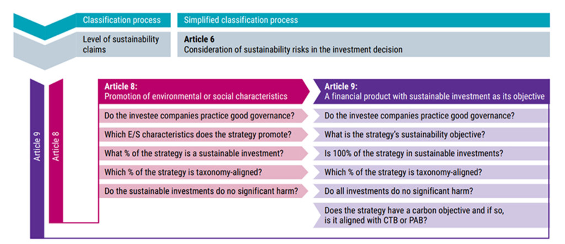Select the Article 9 purple header
The height and width of the screenshot is (244, 565).
click(431, 91)
